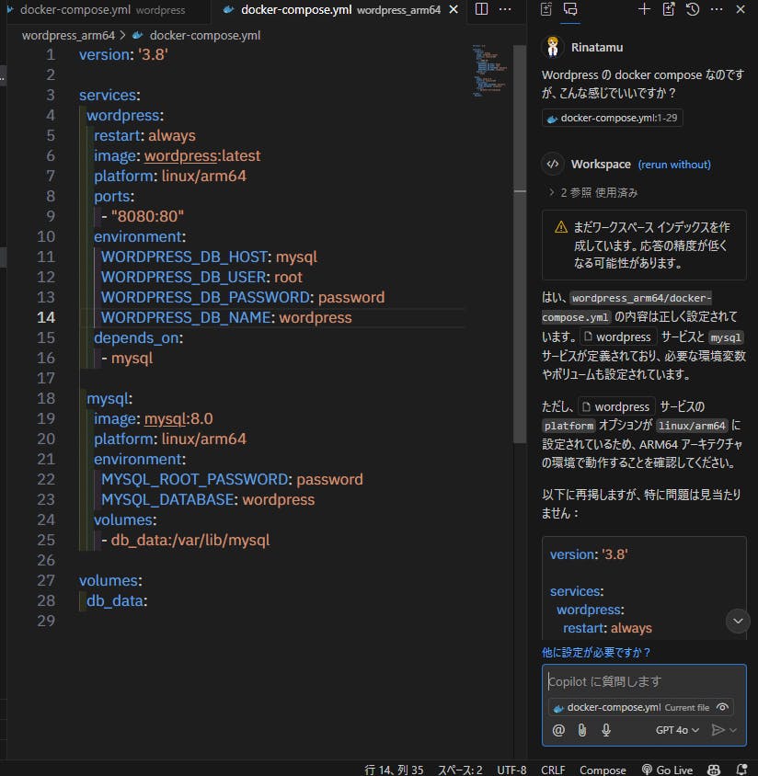Viewport: 758px width, 776px height.
Task: Change language mode via Compose status item
Action: click(603, 770)
